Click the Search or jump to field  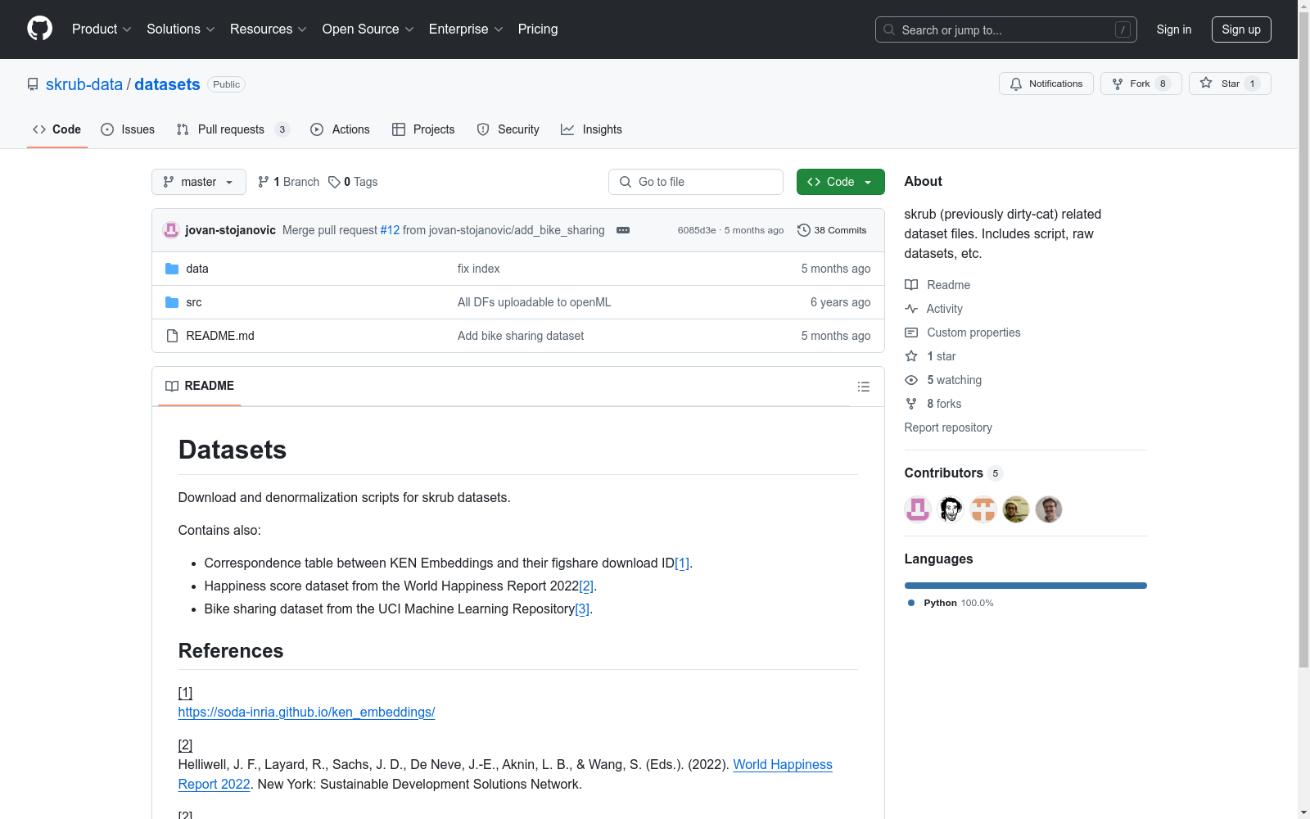coord(1006,29)
